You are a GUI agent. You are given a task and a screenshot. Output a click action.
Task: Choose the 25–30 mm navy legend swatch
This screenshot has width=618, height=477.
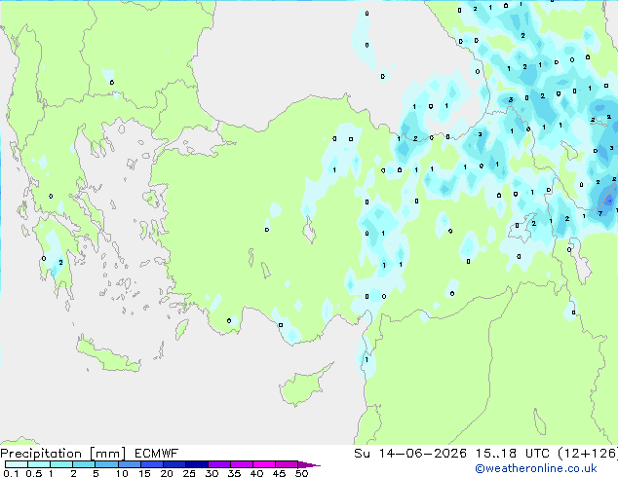pyautogui.click(x=196, y=464)
